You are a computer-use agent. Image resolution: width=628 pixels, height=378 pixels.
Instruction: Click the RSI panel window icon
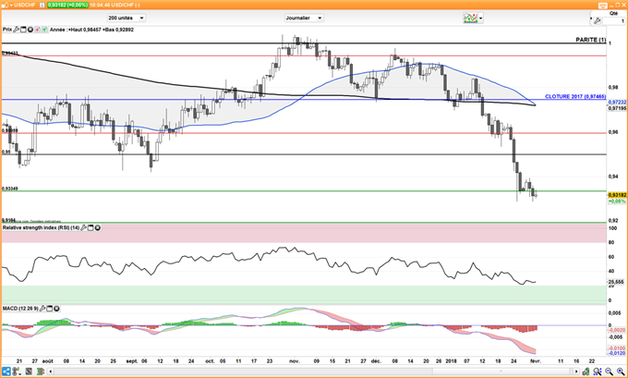(x=91, y=227)
